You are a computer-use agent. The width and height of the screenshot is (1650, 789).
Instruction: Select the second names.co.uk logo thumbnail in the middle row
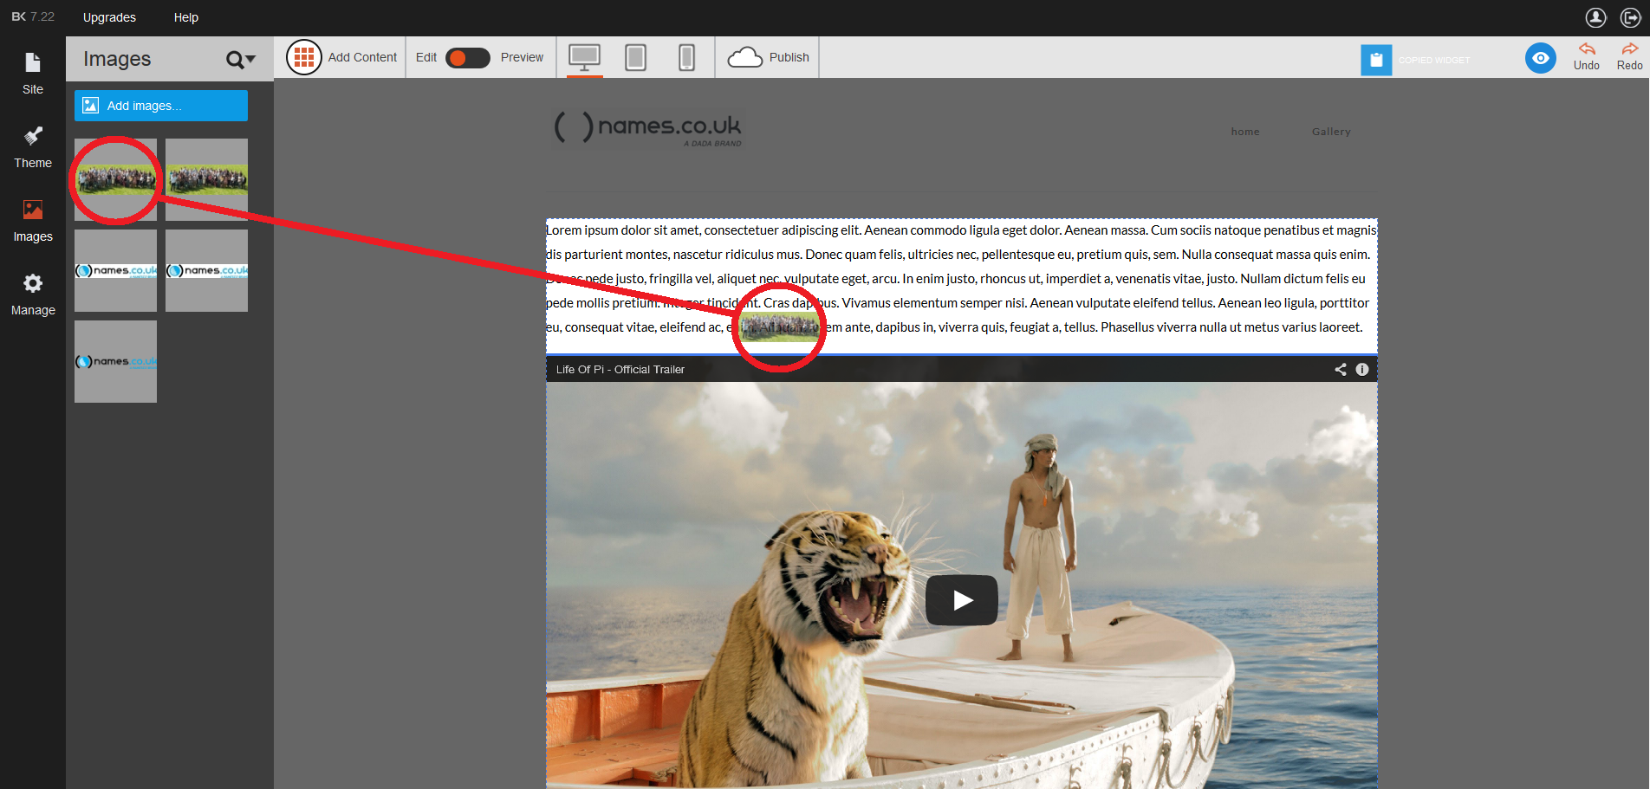point(206,270)
